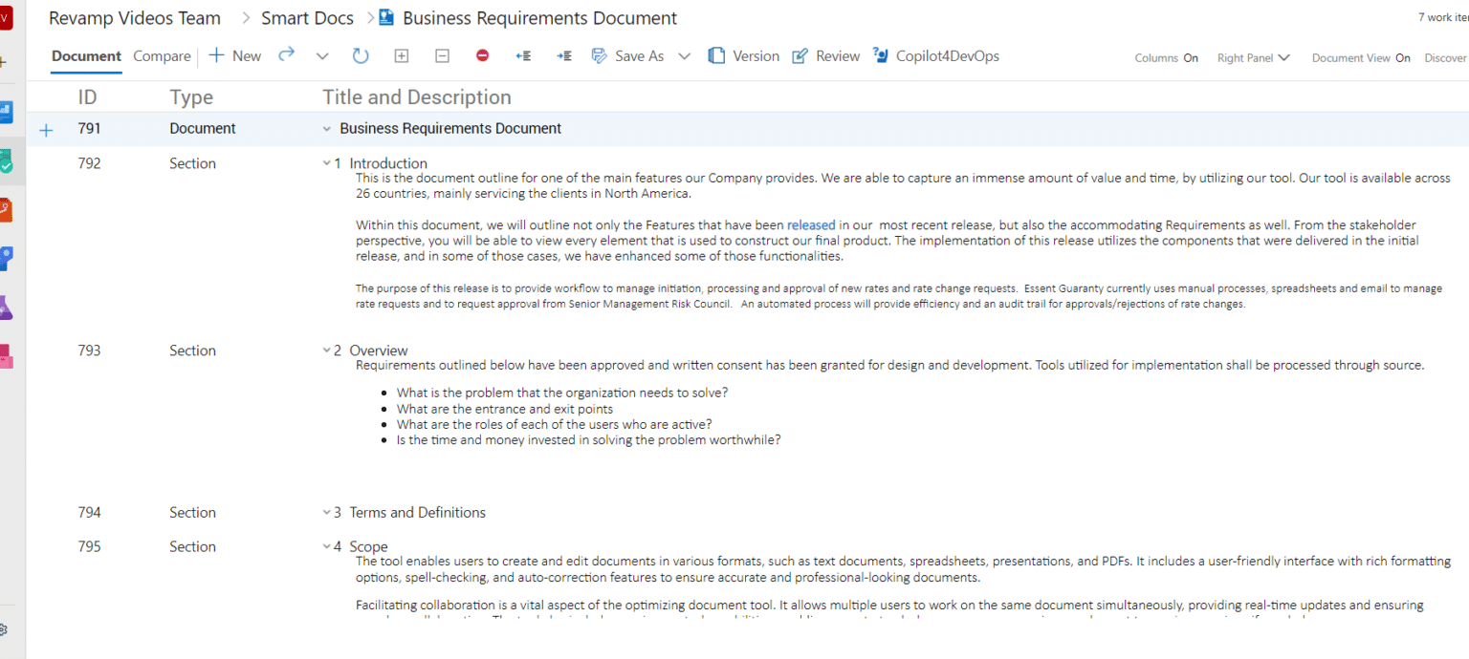Screen dimensions: 1469x659
Task: Click the Version button
Action: tap(755, 55)
